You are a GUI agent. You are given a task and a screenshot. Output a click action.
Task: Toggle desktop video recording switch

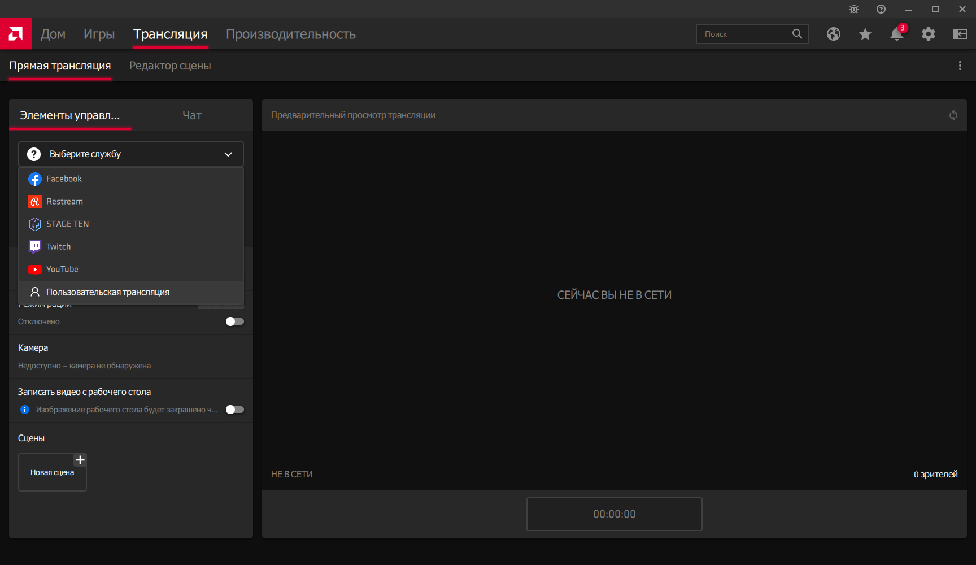[235, 410]
